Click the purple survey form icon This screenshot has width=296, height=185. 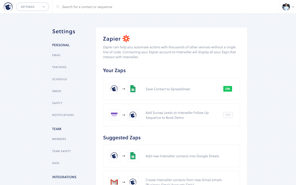point(114,115)
